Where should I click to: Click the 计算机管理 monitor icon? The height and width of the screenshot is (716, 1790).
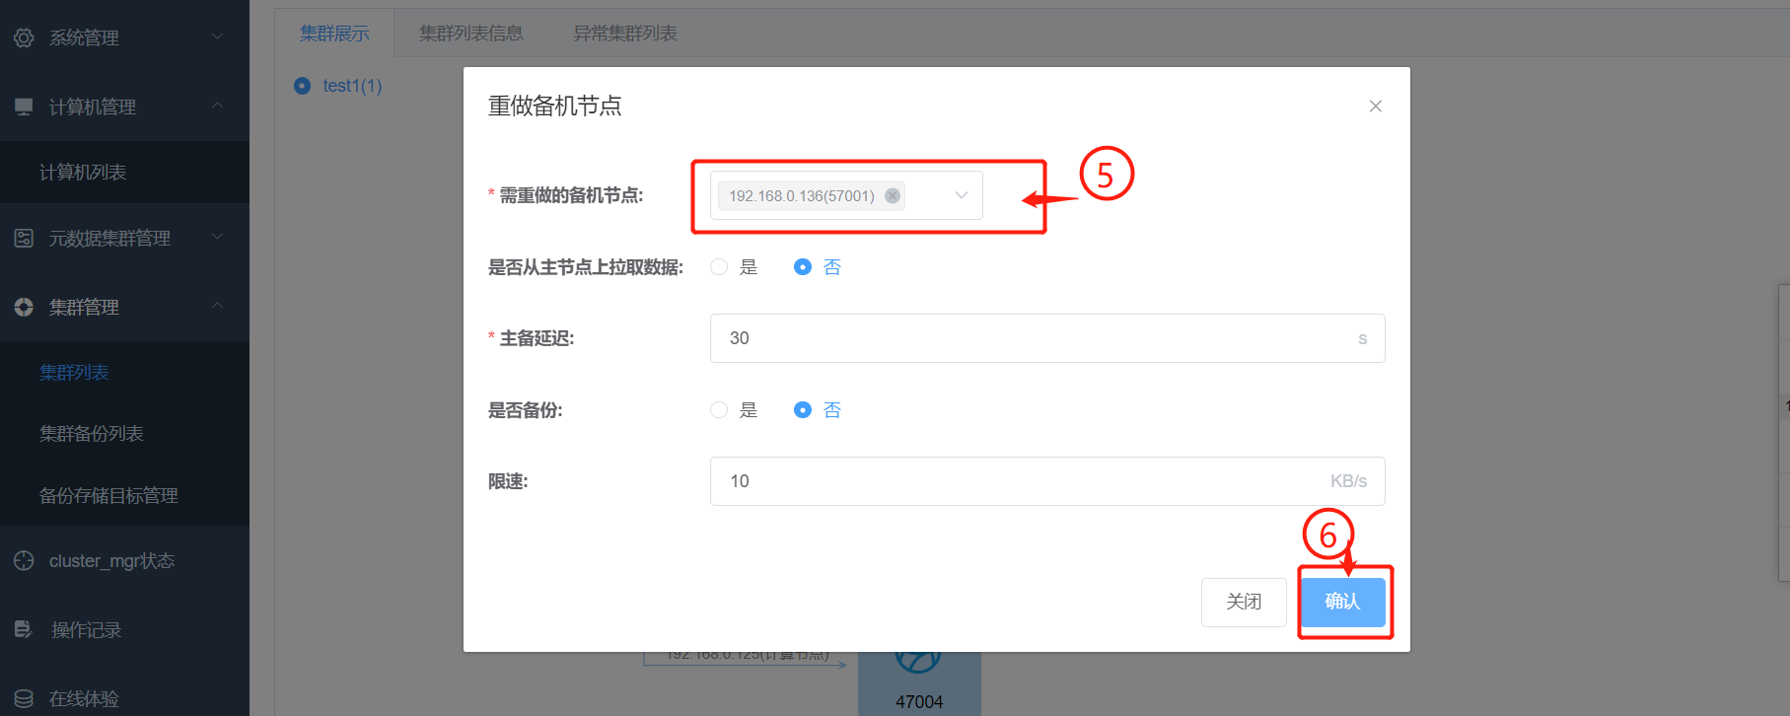click(x=24, y=107)
